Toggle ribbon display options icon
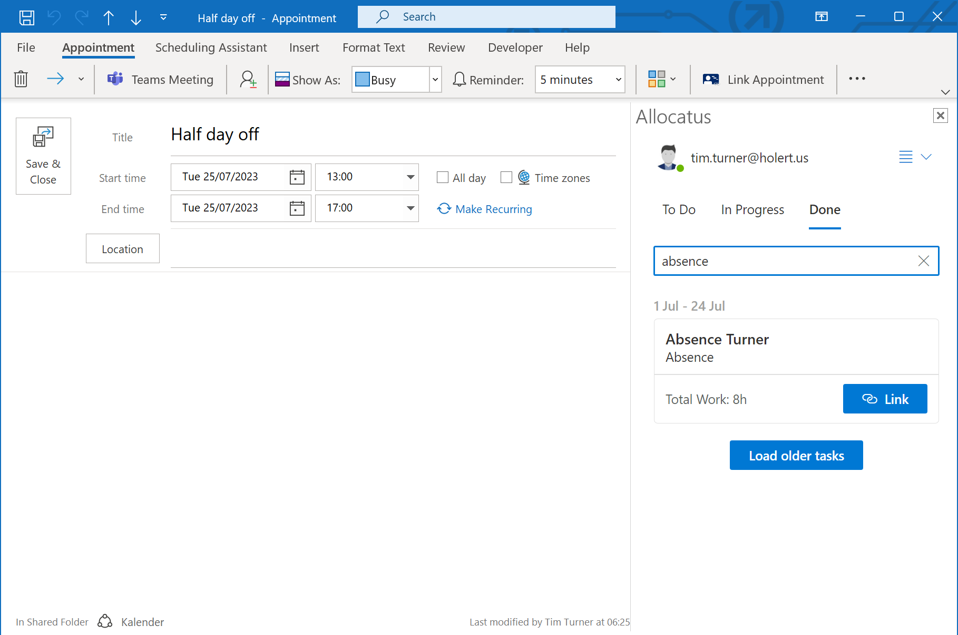Viewport: 958px width, 635px height. click(822, 16)
